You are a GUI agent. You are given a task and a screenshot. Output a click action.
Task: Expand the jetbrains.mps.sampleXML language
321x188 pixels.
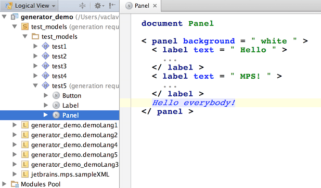coord(15,174)
